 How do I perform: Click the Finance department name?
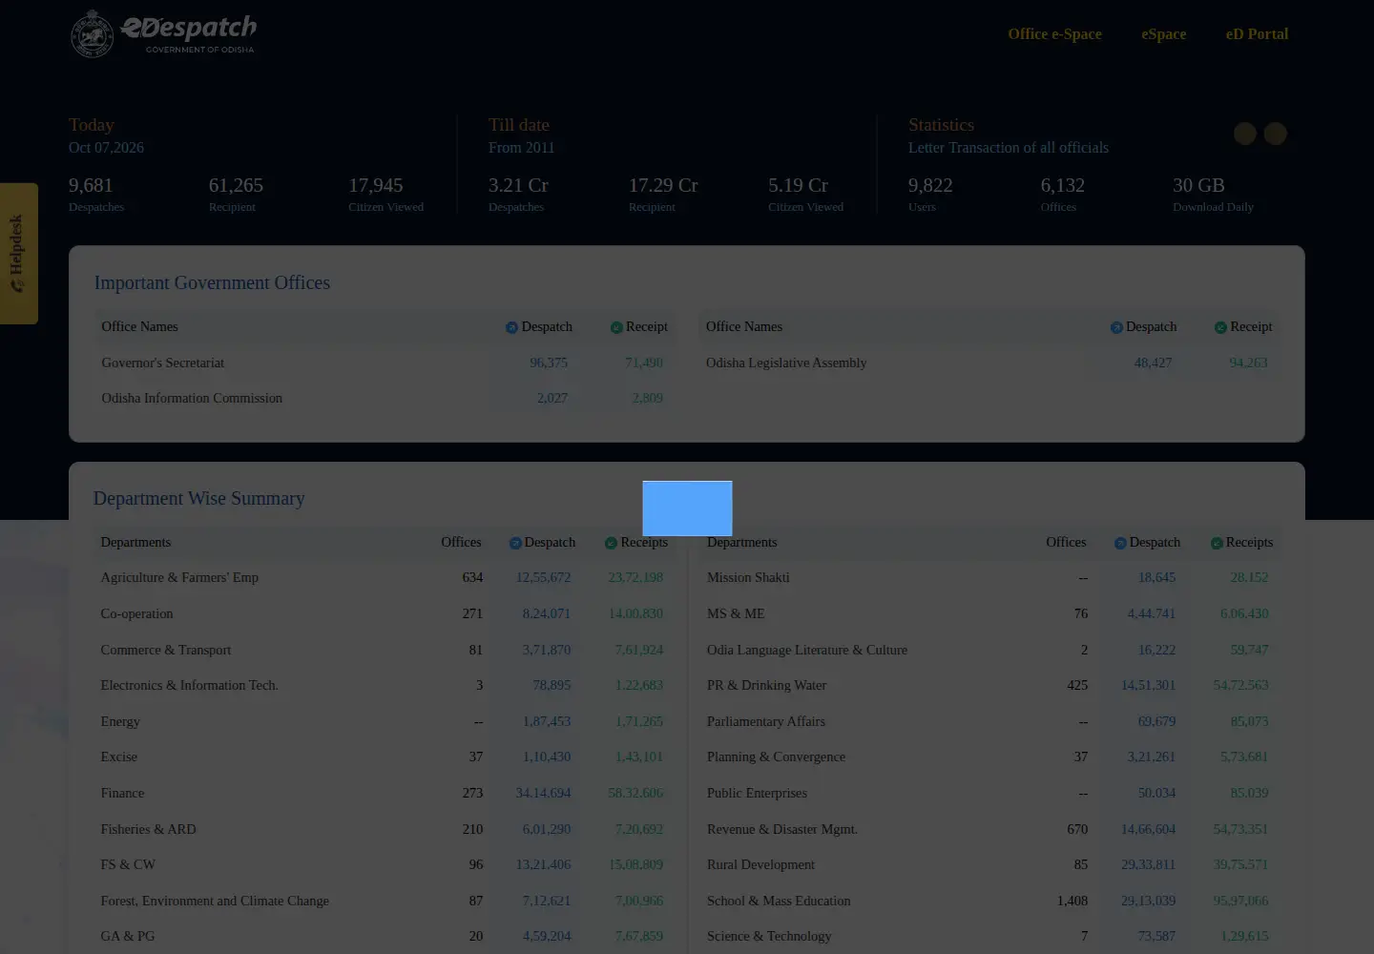pyautogui.click(x=122, y=793)
